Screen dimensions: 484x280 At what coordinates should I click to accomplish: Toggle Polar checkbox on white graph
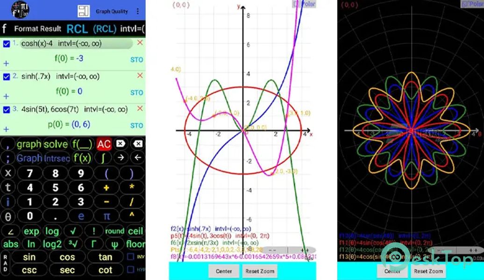pyautogui.click(x=304, y=4)
